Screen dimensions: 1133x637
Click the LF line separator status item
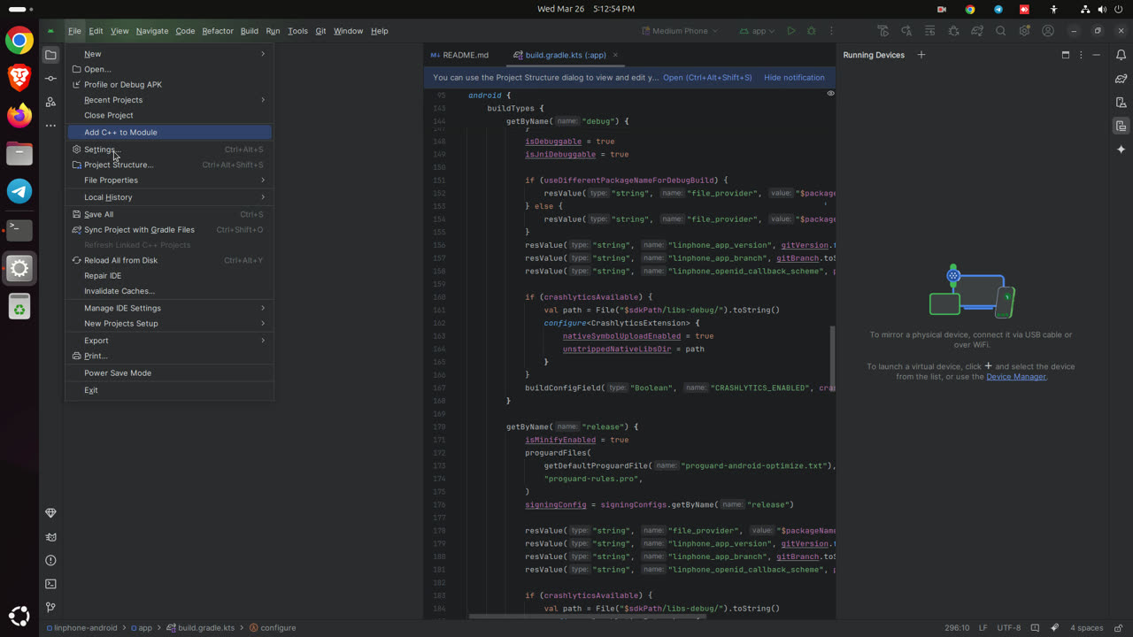tap(983, 627)
